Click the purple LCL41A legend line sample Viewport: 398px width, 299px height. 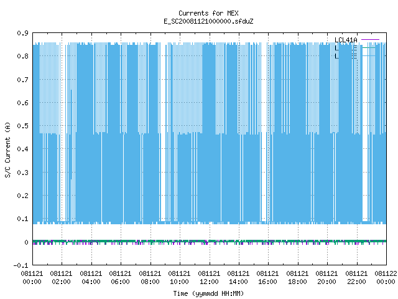(x=371, y=40)
